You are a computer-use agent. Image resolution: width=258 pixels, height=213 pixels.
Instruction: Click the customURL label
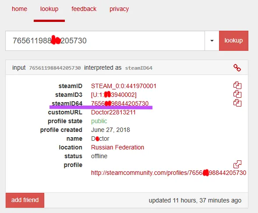coord(65,113)
